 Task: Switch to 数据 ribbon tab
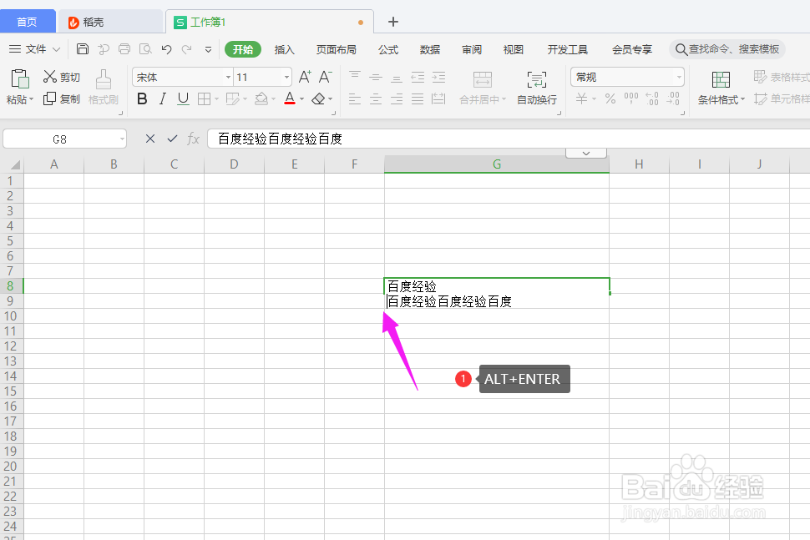[430, 49]
